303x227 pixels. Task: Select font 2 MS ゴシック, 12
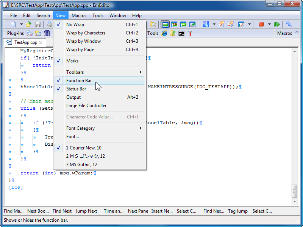coord(100,156)
